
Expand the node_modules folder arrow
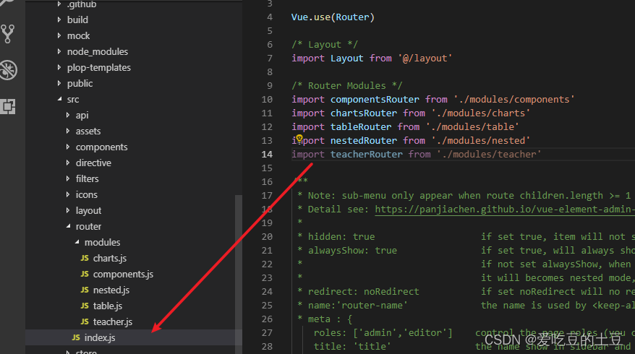(59, 51)
